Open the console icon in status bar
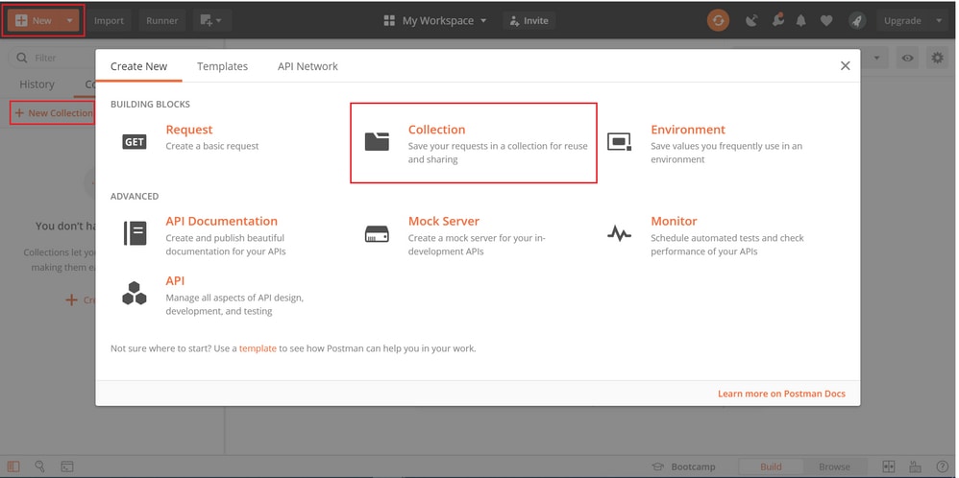 (x=66, y=467)
